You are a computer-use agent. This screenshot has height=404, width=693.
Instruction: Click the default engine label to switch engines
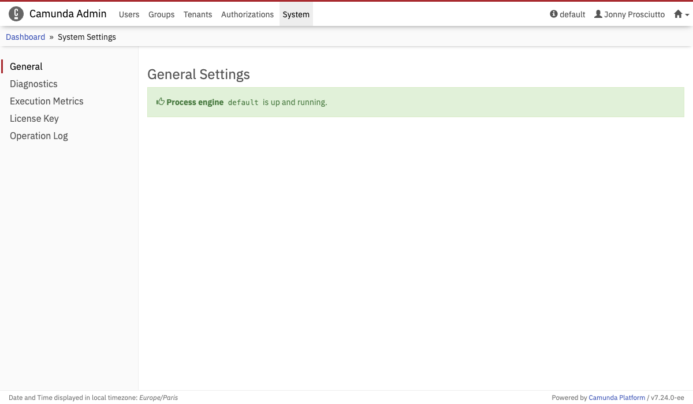572,14
